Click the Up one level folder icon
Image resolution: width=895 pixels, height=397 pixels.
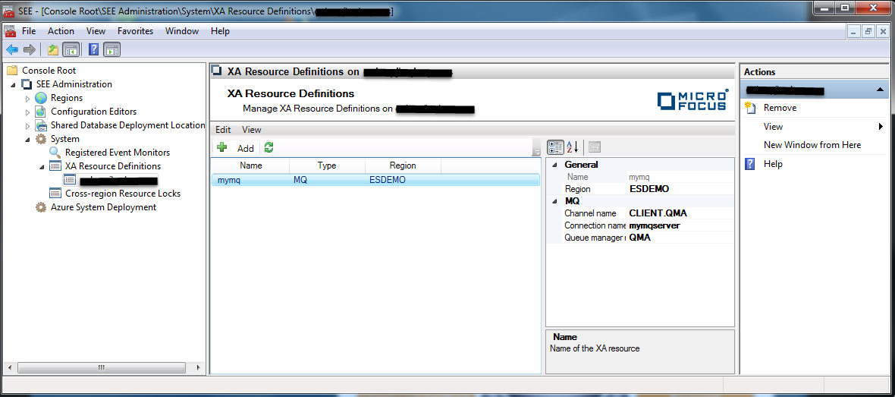[53, 49]
